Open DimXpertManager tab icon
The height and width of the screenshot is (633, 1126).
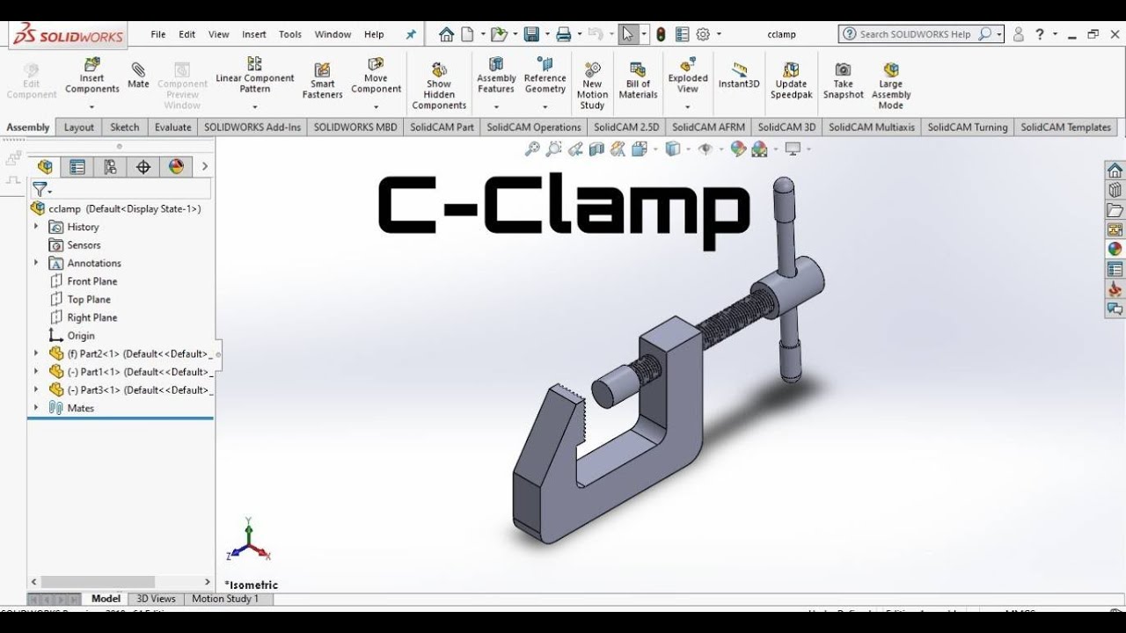143,167
